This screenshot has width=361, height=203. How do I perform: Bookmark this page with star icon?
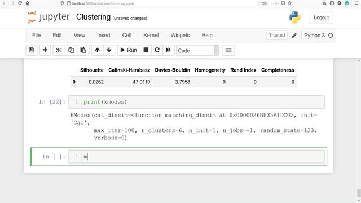tap(289, 3)
